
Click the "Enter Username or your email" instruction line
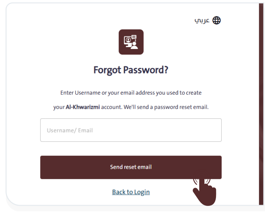131,92
